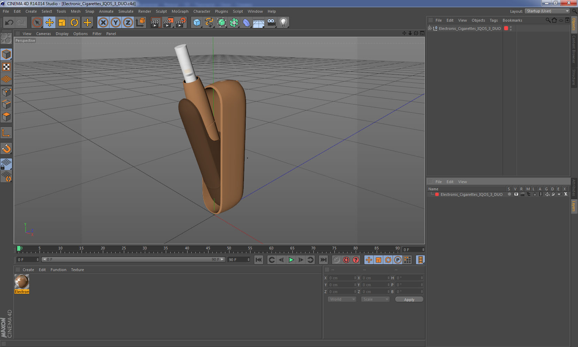Switch to Model mode cube
Image resolution: width=578 pixels, height=347 pixels.
6,55
